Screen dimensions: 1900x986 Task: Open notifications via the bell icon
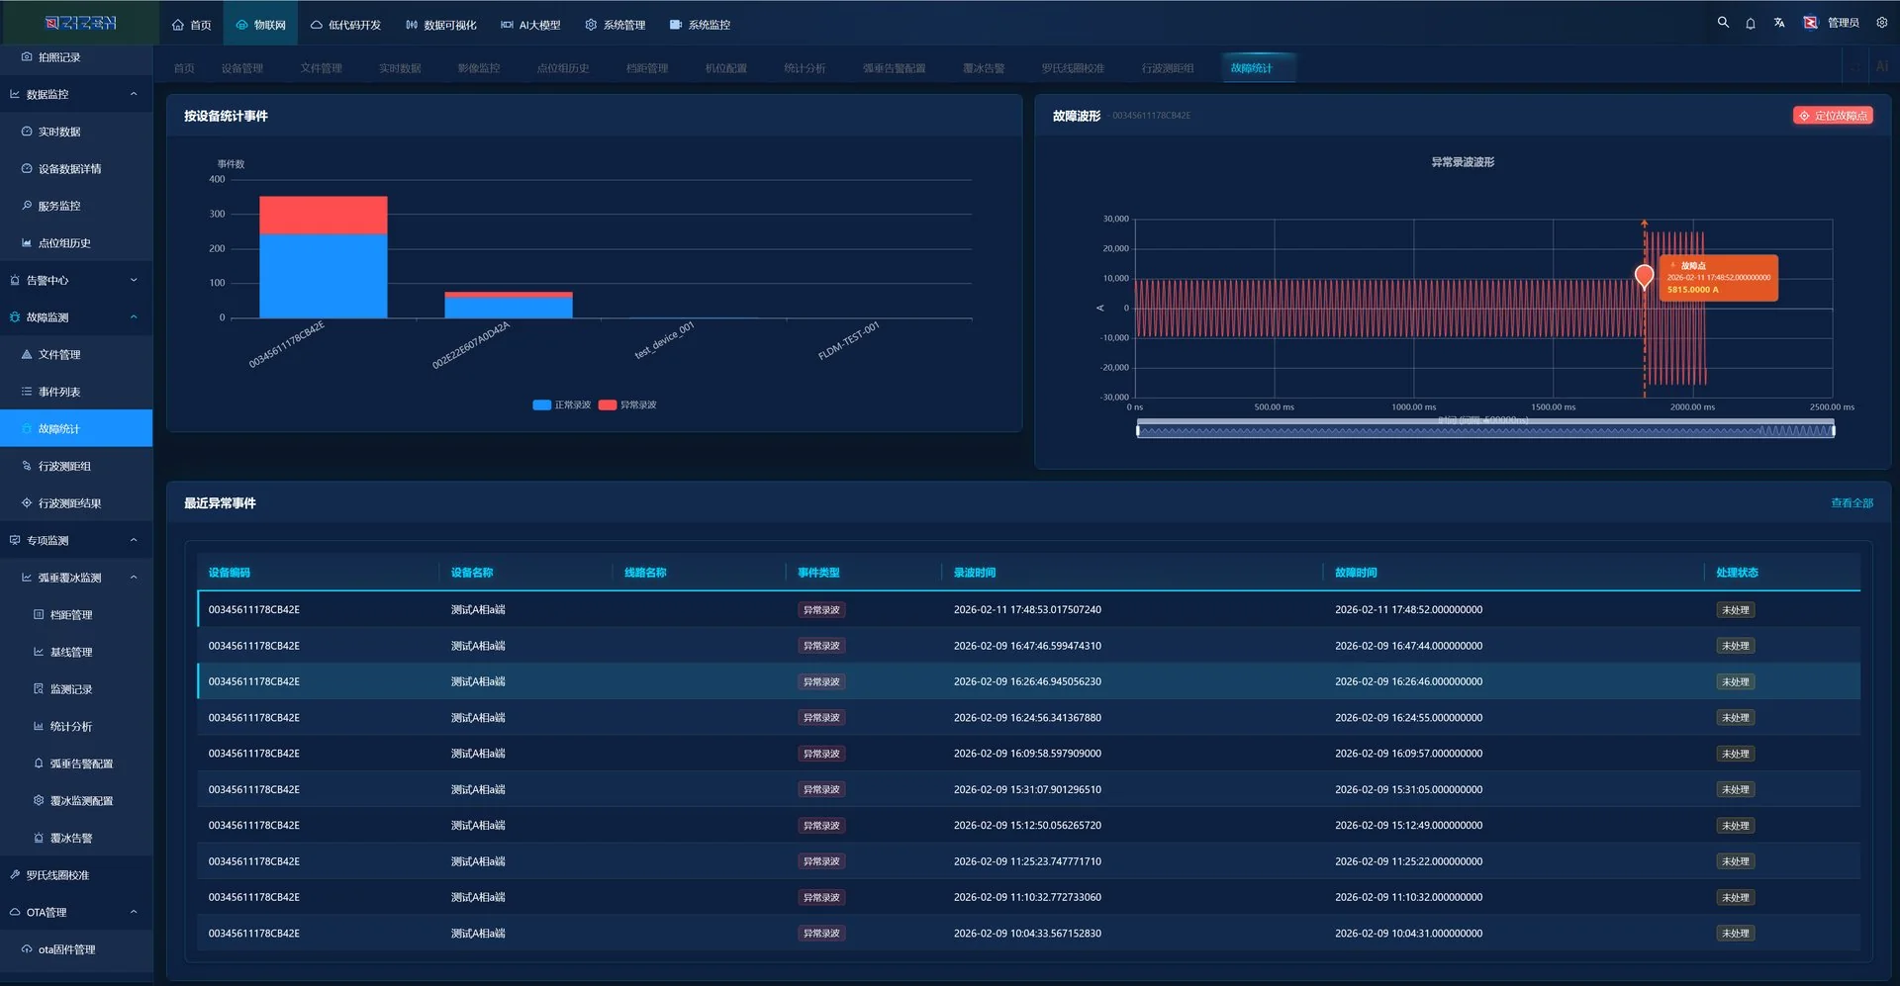(1751, 23)
